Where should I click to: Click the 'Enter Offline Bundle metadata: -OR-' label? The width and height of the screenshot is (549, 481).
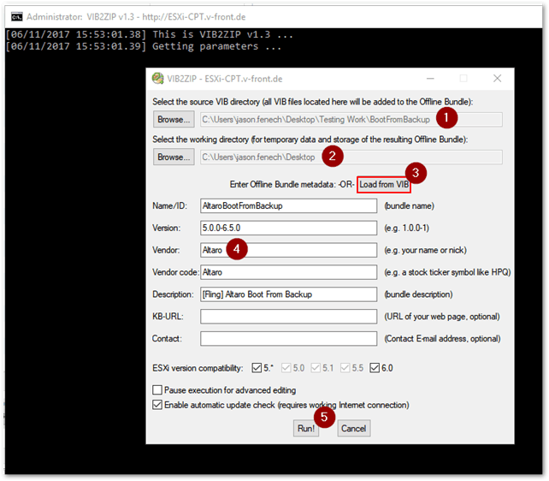pos(292,185)
